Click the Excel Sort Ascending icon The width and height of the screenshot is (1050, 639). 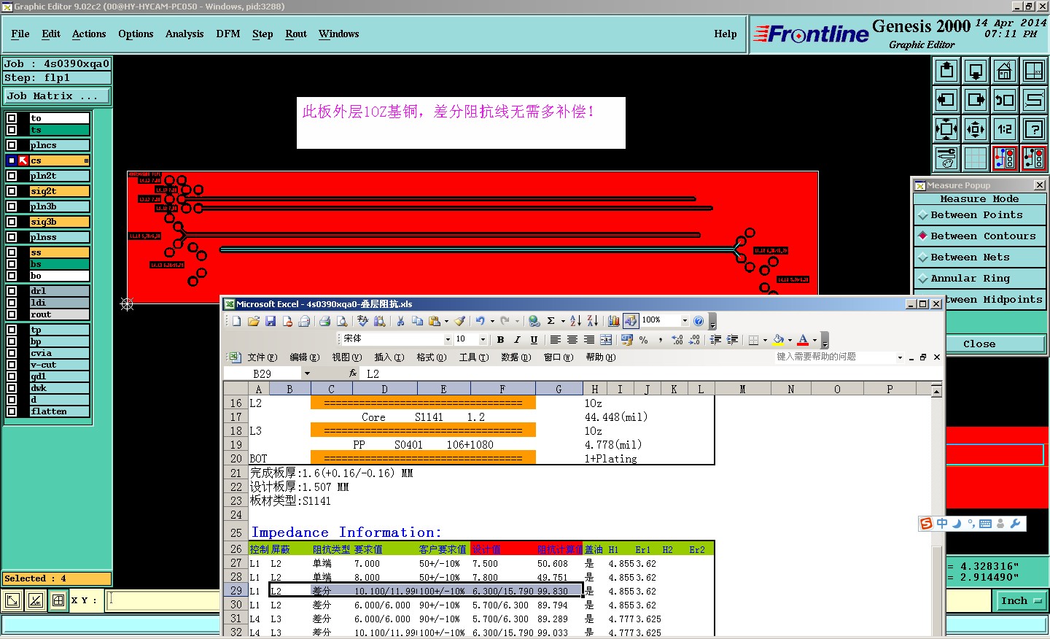tap(575, 321)
